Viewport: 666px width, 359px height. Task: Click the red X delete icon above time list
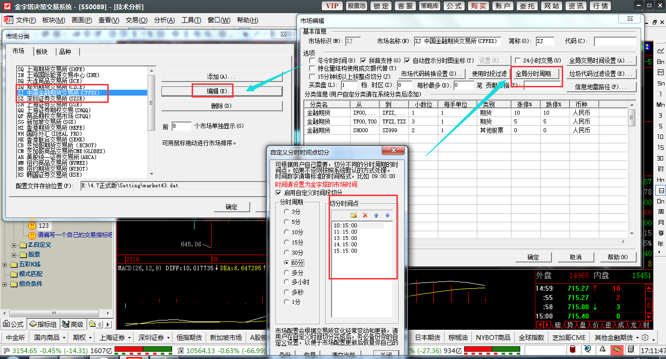tap(365, 215)
